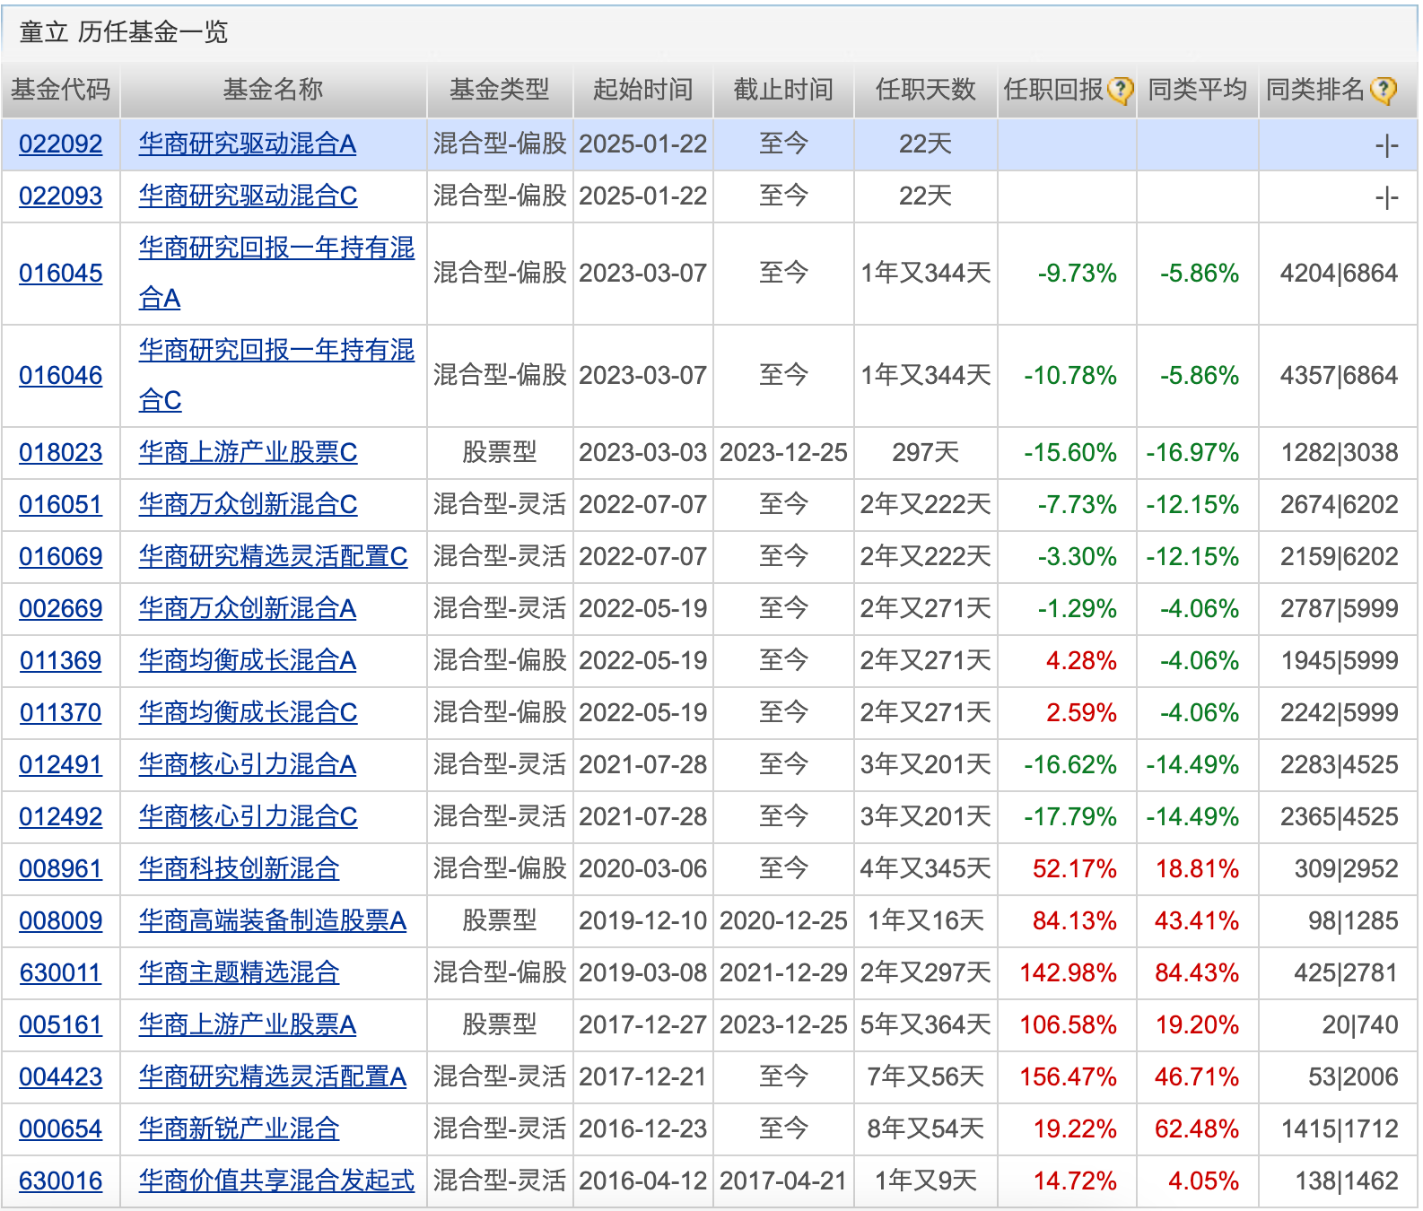Select the -15.60% return value

(1070, 452)
